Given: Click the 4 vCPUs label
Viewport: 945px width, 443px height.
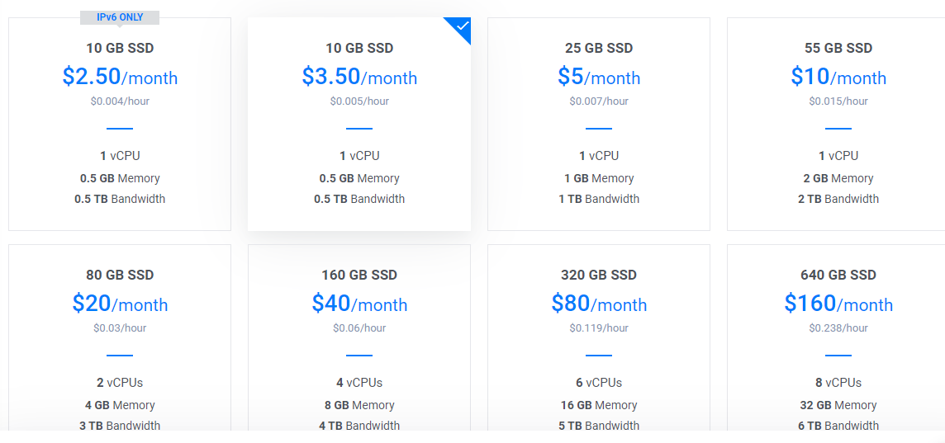Looking at the screenshot, I should [x=359, y=383].
